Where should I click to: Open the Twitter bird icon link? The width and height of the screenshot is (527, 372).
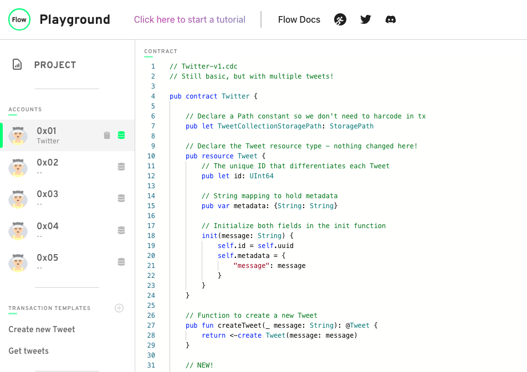pos(366,19)
